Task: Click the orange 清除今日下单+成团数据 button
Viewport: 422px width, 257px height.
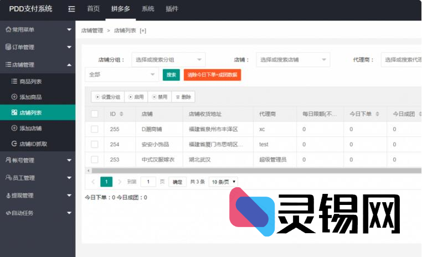Action: (x=212, y=75)
